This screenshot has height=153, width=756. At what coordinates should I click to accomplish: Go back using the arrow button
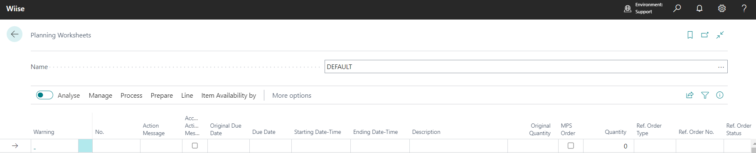pos(15,35)
